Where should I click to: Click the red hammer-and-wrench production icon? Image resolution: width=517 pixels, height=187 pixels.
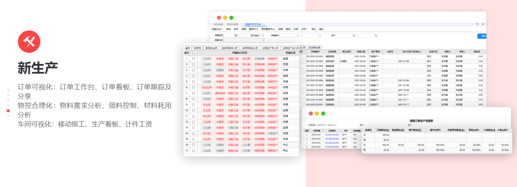coord(29,42)
